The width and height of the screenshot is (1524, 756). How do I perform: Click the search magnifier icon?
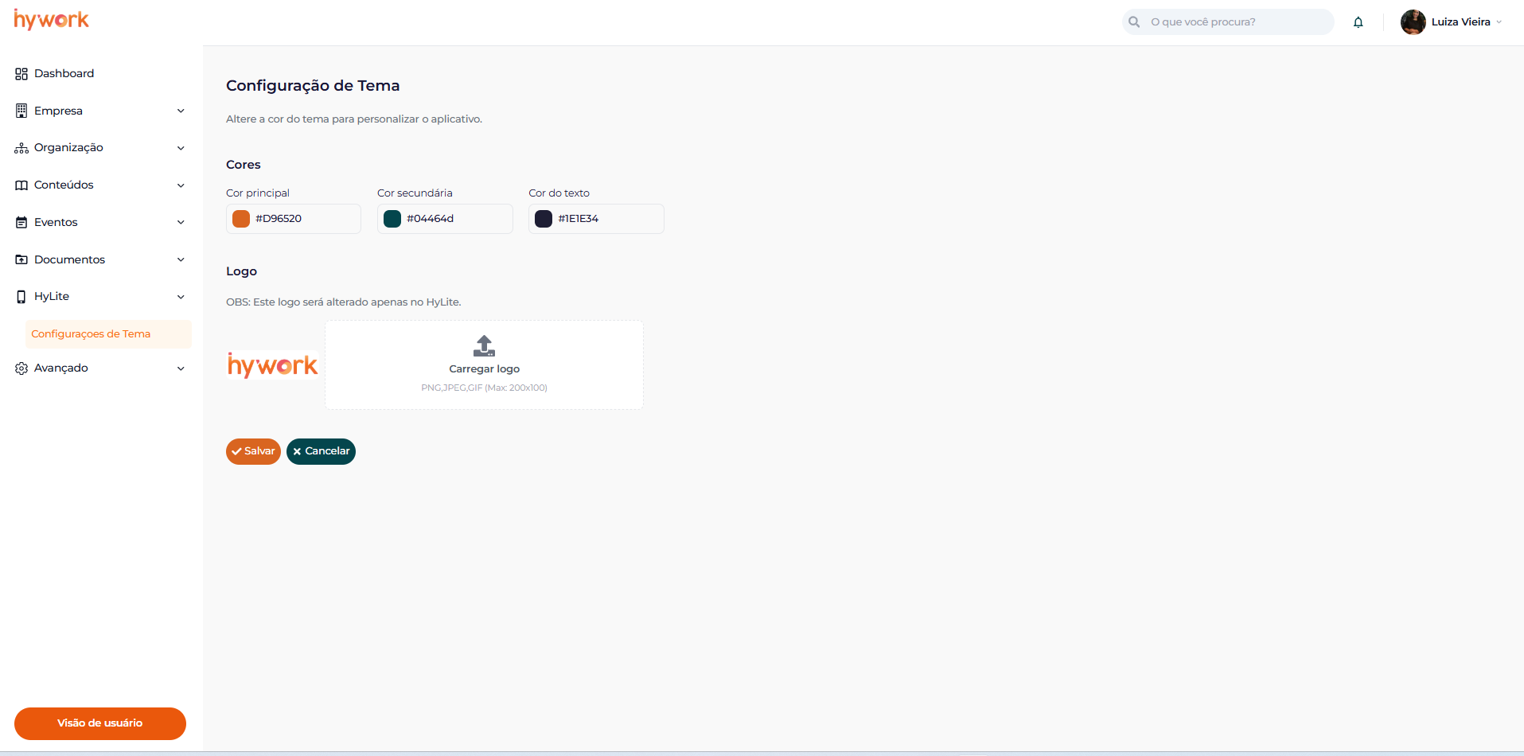[1134, 22]
